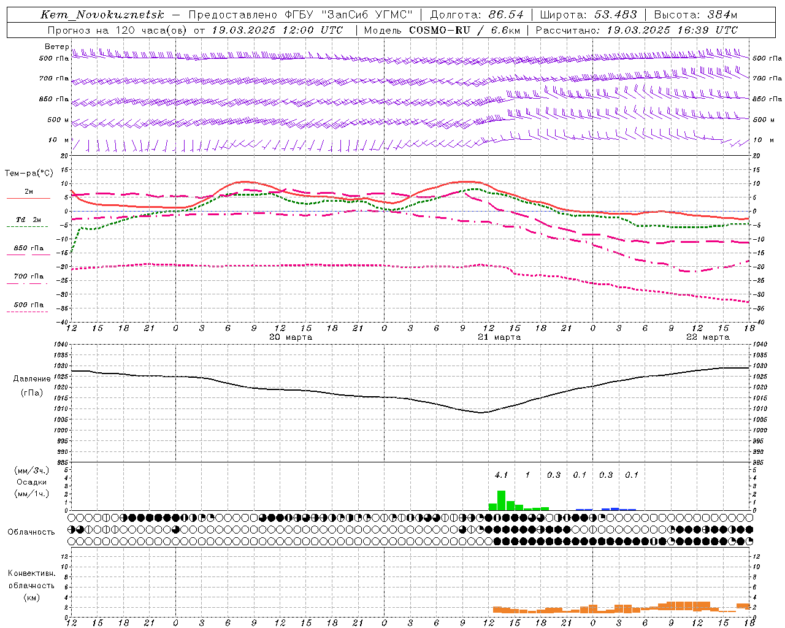
Task: Click the '(км)' unit under convective cloudiness
Action: 31,597
